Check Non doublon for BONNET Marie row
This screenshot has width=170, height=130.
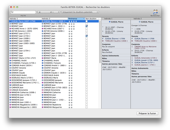point(87,58)
